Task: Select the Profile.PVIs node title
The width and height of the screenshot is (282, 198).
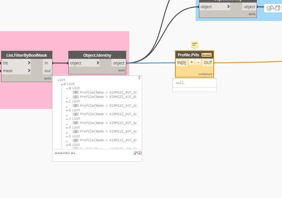Action: (188, 55)
